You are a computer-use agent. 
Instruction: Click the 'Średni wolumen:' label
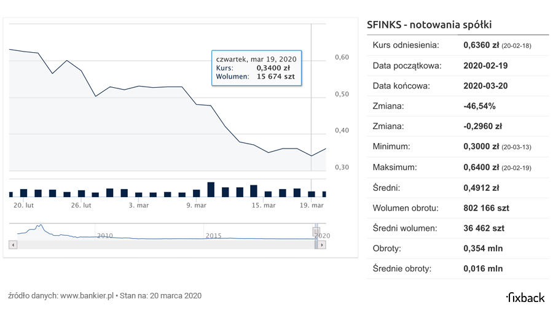405,228
